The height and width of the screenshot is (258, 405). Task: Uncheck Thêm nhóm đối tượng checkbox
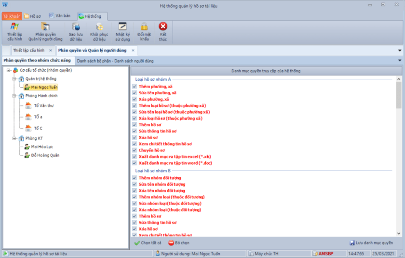pos(135,178)
